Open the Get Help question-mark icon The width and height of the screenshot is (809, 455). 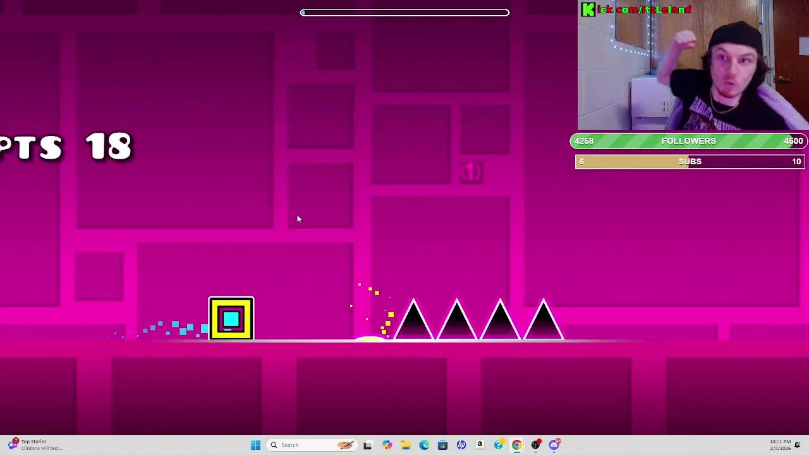499,445
